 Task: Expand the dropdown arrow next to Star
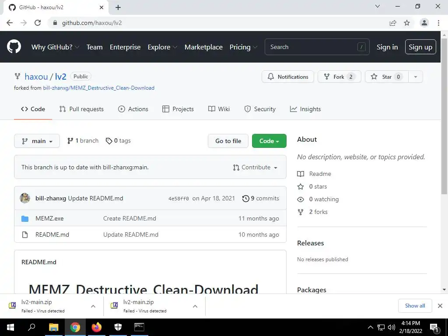tap(416, 77)
